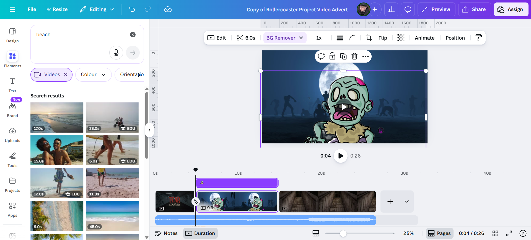Open the File menu
The height and width of the screenshot is (240, 531).
click(32, 9)
